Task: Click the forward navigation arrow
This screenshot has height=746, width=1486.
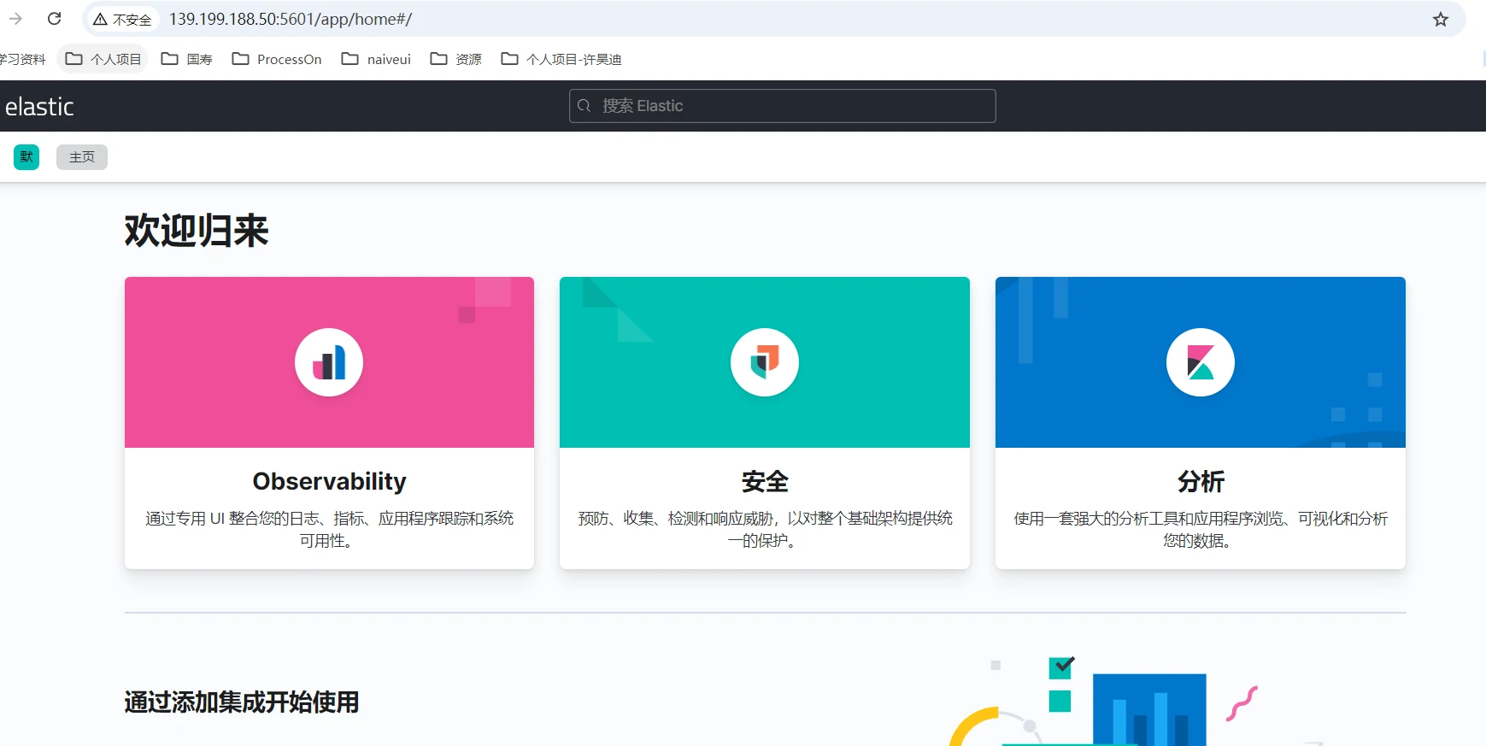Action: coord(15,19)
